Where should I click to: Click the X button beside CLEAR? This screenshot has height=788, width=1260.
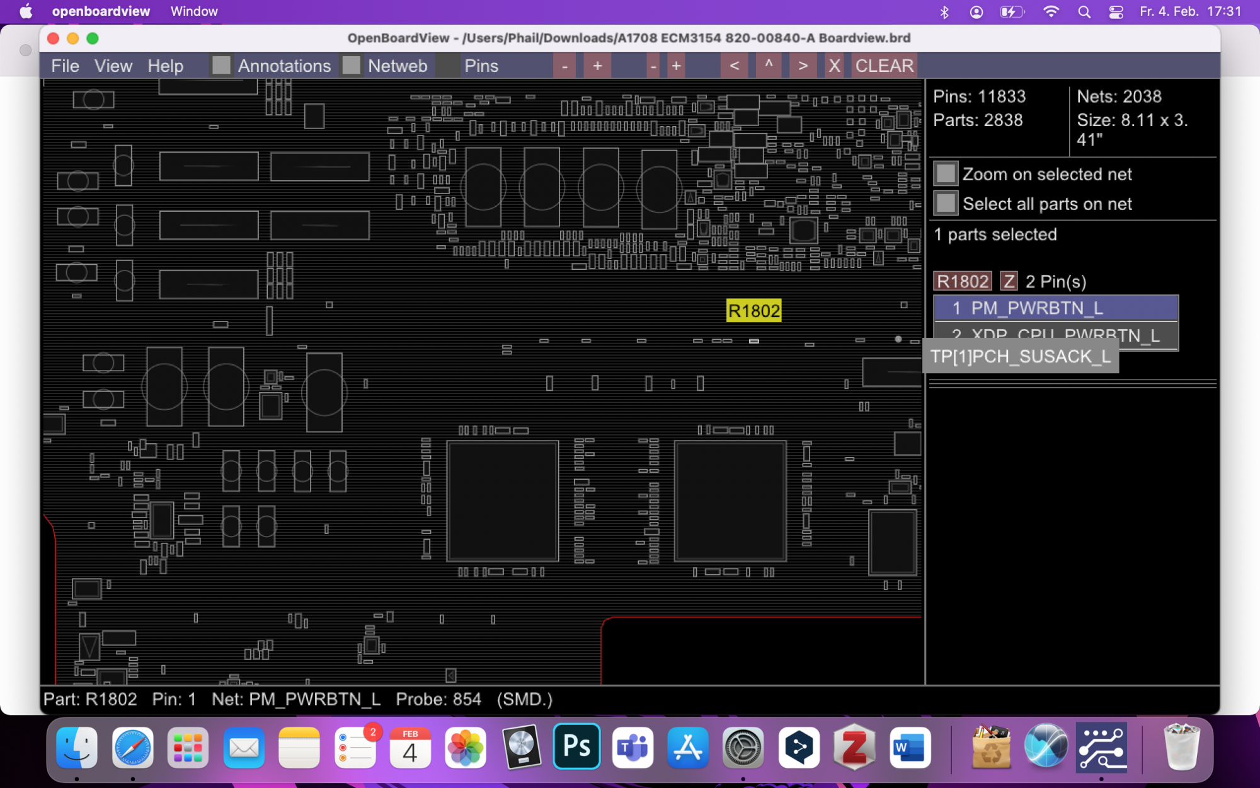pos(833,66)
